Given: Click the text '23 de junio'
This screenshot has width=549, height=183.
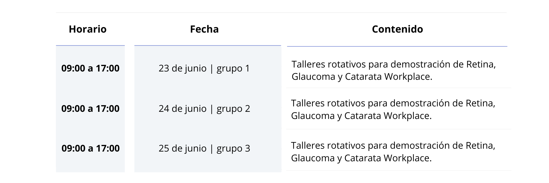Looking at the screenshot, I should click(x=182, y=69).
